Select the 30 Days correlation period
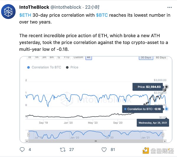The width and height of the screenshot is (177, 157). pyautogui.click(x=146, y=58)
